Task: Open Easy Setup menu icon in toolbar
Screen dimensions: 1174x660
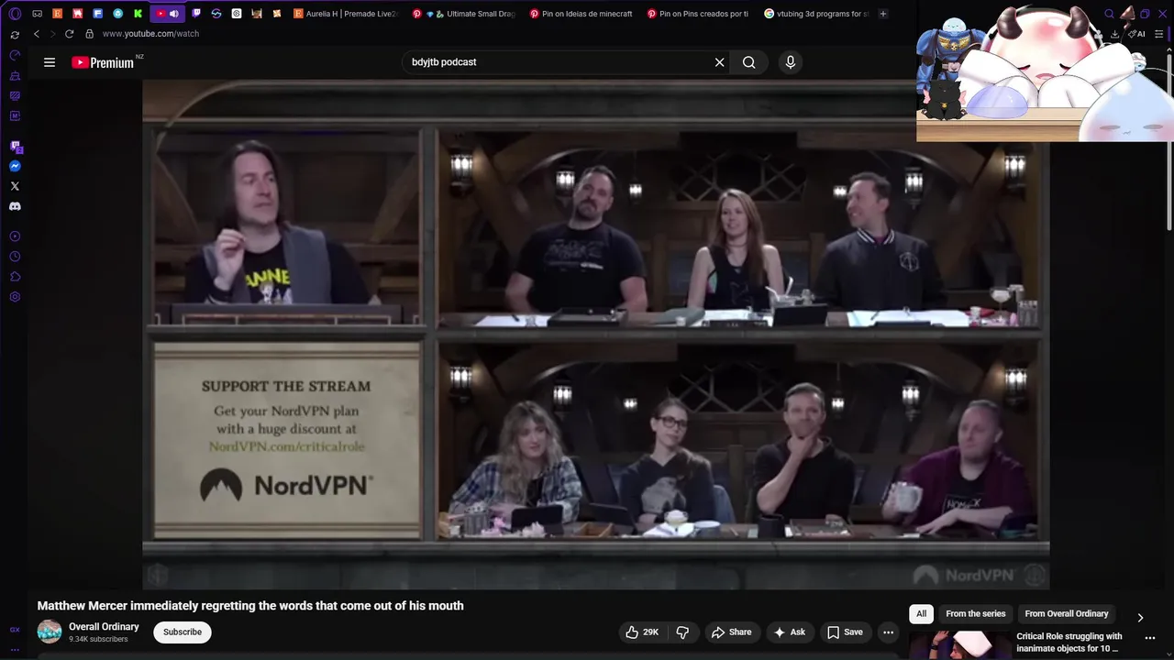Action: point(1159,34)
